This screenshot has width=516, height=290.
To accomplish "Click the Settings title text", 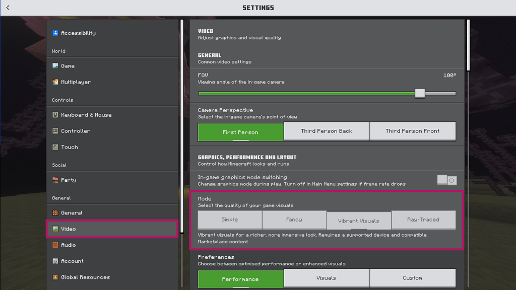I will pyautogui.click(x=259, y=8).
